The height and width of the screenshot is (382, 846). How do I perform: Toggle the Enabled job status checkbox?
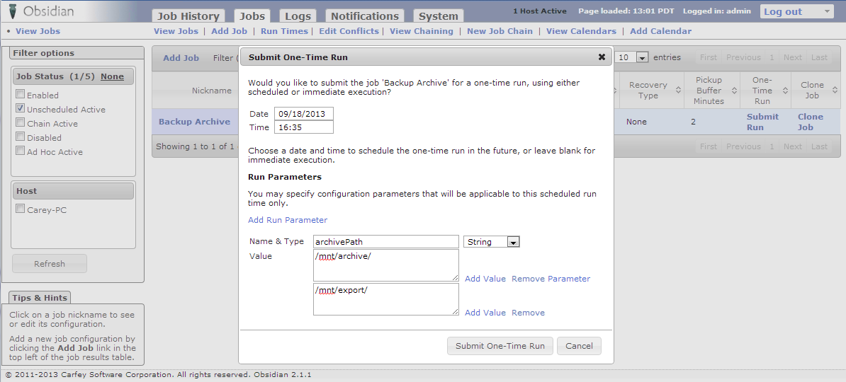tap(21, 95)
